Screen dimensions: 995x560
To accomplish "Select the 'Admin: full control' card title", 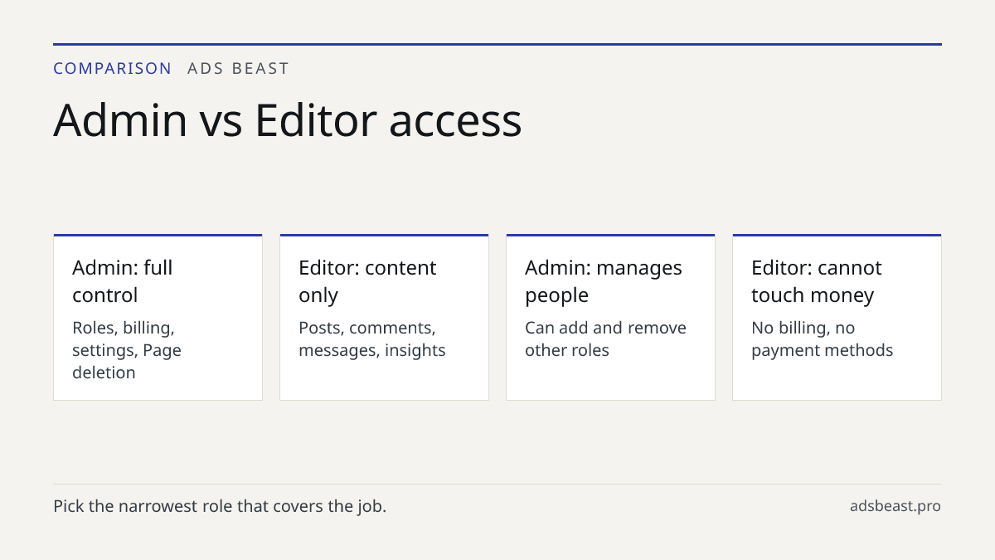I will pyautogui.click(x=123, y=281).
